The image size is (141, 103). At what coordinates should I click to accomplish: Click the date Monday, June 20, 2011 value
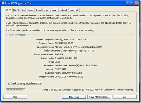70,40
